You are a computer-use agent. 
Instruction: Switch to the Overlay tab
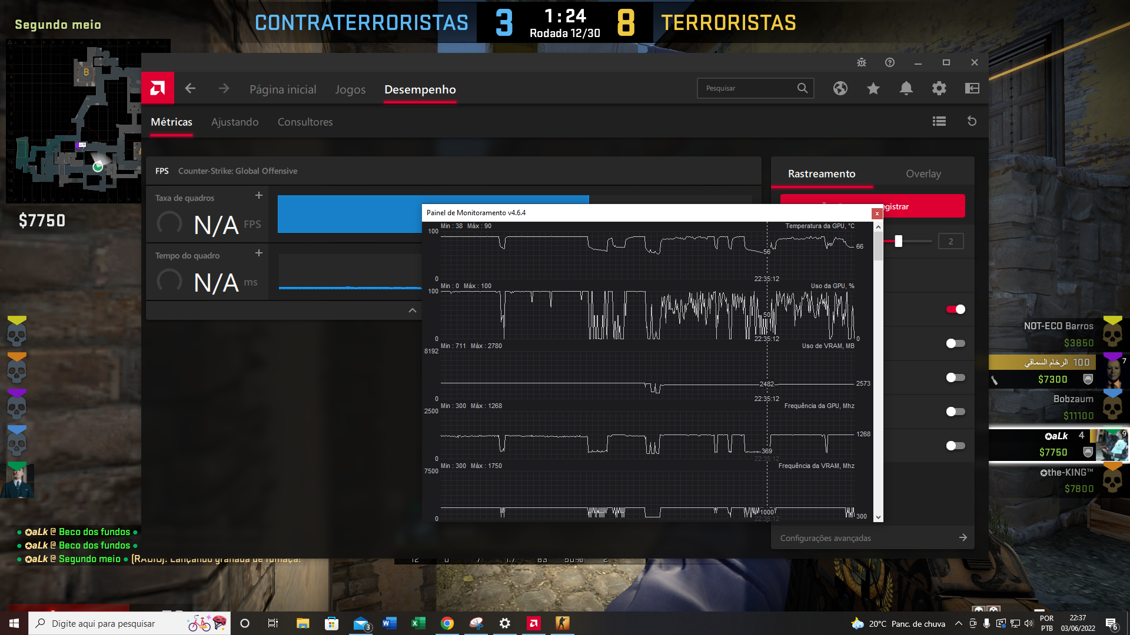(923, 173)
